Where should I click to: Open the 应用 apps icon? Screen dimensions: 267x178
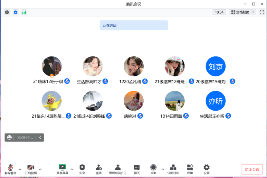(190, 169)
